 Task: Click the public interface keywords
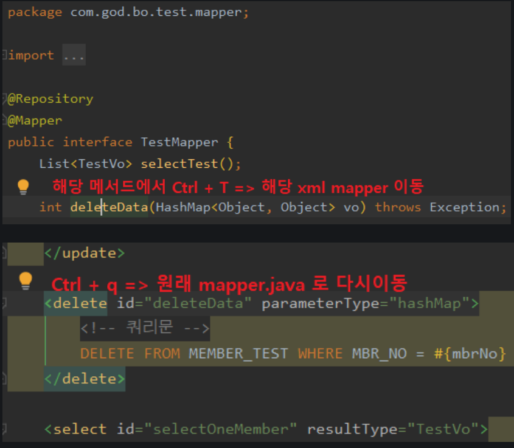coord(70,142)
